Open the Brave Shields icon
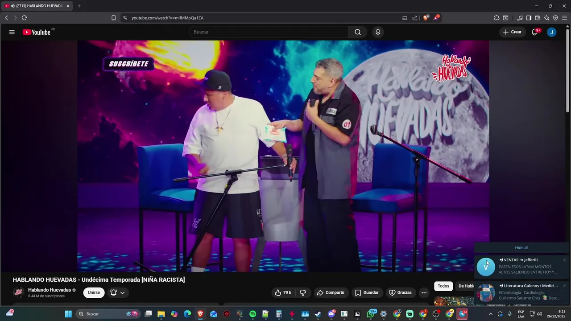 pos(426,18)
